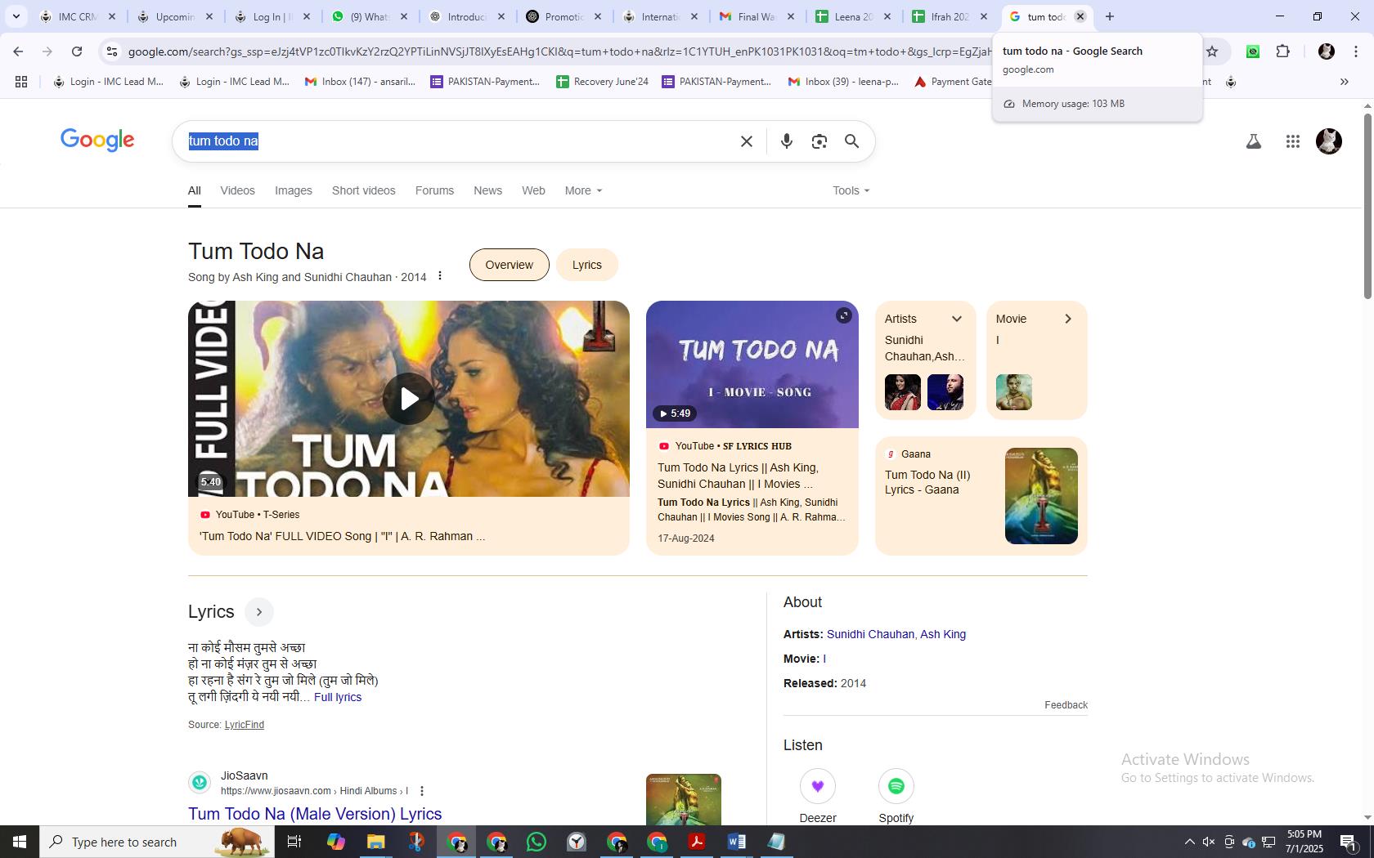This screenshot has width=1374, height=858.
Task: Open File Explorer from taskbar
Action: 375,842
